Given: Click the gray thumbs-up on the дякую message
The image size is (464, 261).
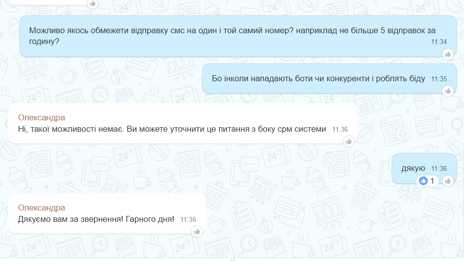Looking at the screenshot, I should tap(448, 181).
